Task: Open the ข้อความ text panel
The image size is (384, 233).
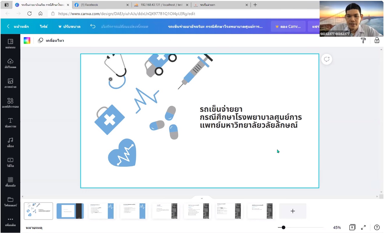Action: 10,123
